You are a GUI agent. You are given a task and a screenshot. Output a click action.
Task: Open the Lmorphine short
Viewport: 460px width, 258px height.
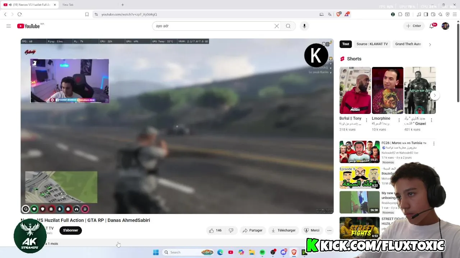point(387,90)
